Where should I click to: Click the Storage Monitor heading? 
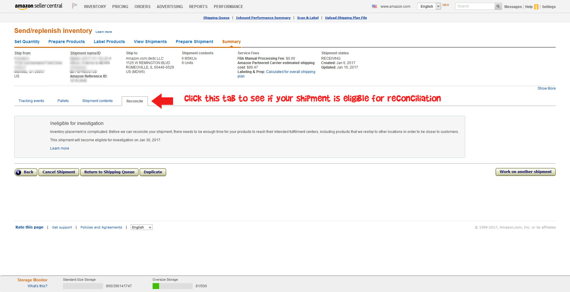[32, 280]
